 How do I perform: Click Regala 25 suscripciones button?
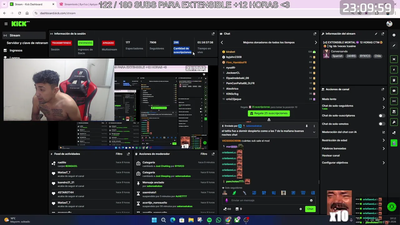point(269,113)
